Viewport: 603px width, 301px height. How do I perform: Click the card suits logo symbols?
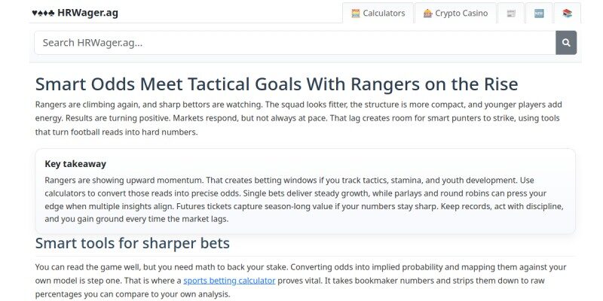click(x=43, y=13)
